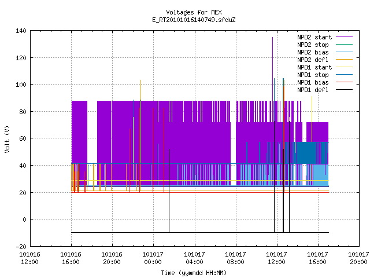Click the y-axis tick label 100
The width and height of the screenshot is (370, 278).
click(21, 85)
